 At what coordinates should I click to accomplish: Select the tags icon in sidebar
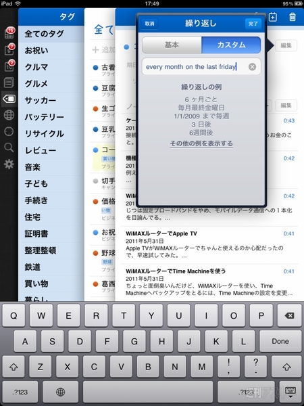point(9,99)
